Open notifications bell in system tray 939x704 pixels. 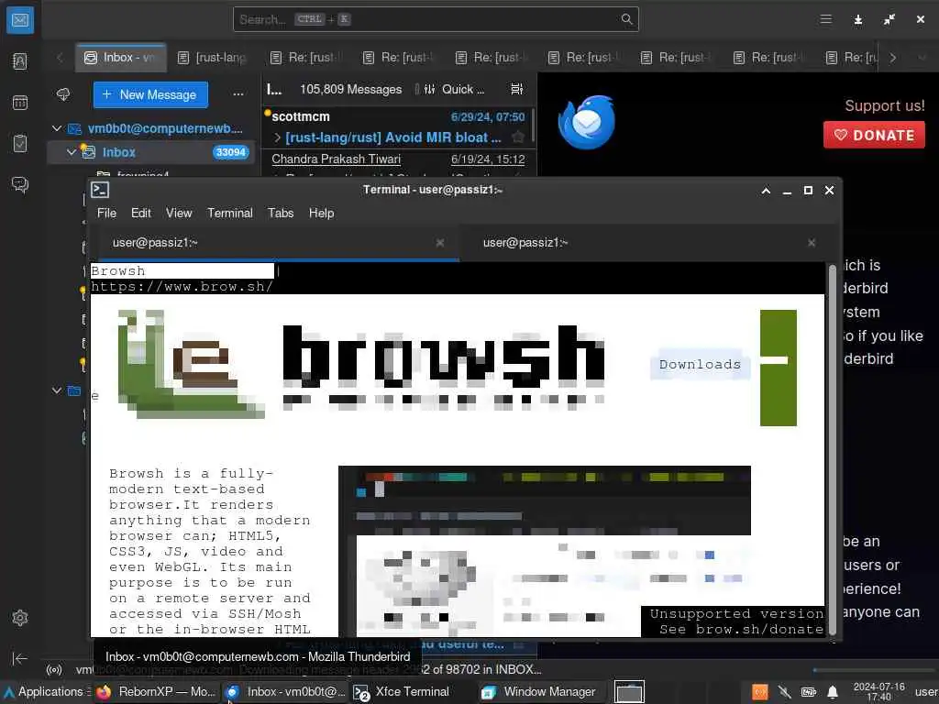tap(833, 692)
